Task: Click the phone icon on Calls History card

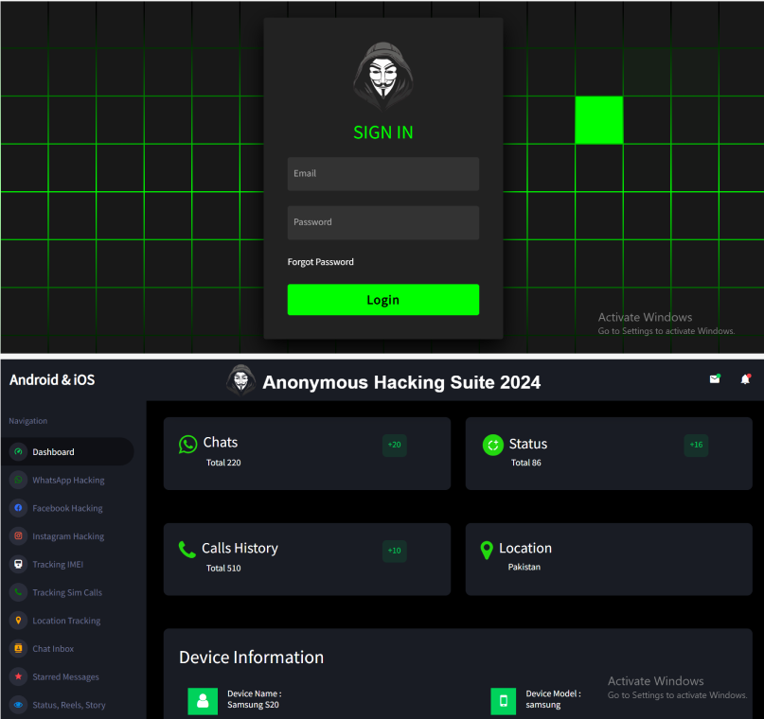Action: pos(187,550)
